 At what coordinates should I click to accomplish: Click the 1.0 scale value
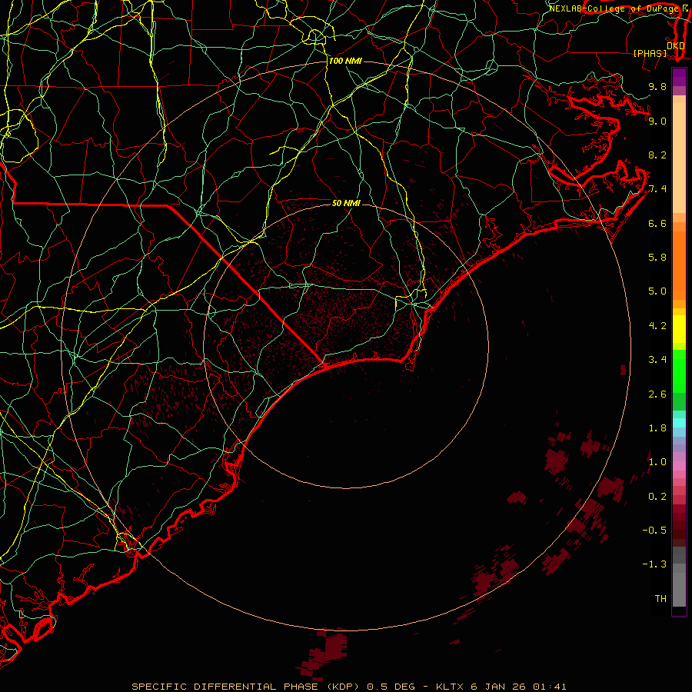pyautogui.click(x=657, y=462)
